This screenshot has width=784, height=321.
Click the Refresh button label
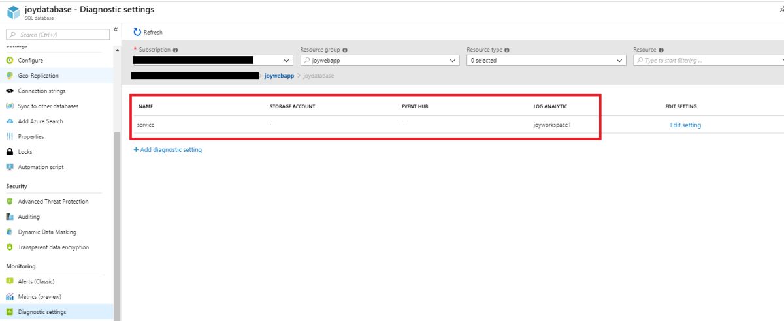click(x=153, y=32)
